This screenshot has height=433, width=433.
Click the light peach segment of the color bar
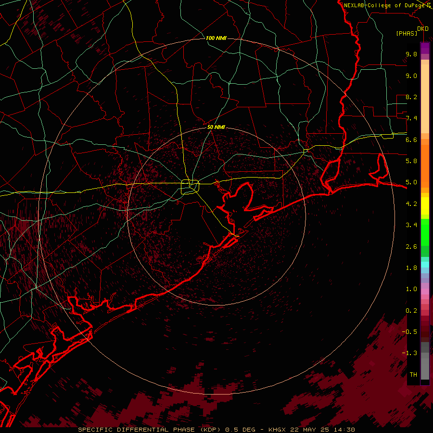425,100
